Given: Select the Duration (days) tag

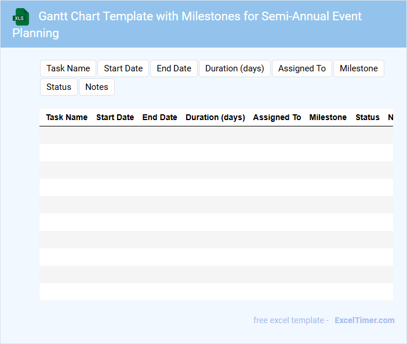Looking at the screenshot, I should coord(234,68).
